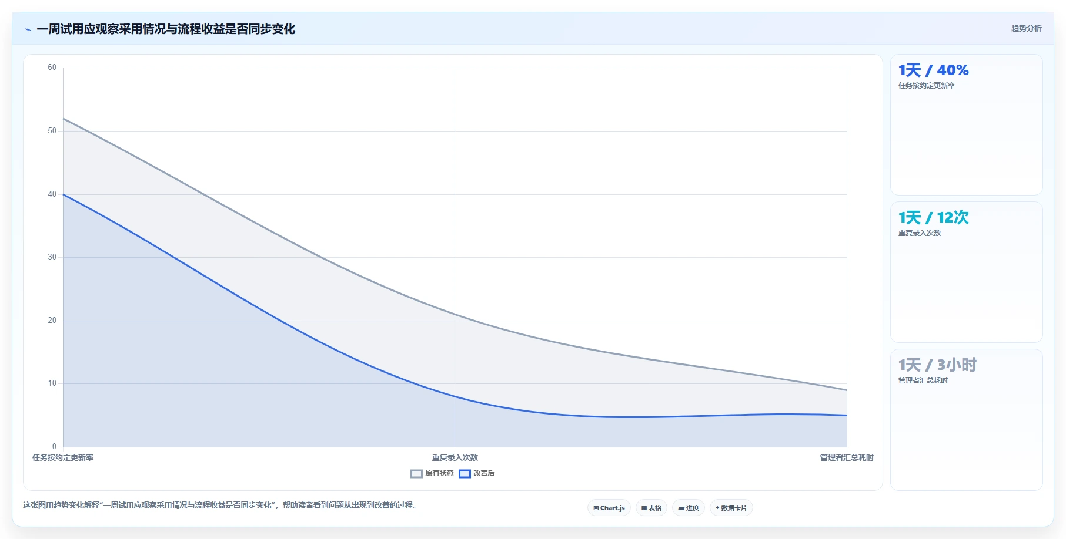
Task: Click 管理者汇总耗时 caption in third card
Action: pyautogui.click(x=923, y=380)
